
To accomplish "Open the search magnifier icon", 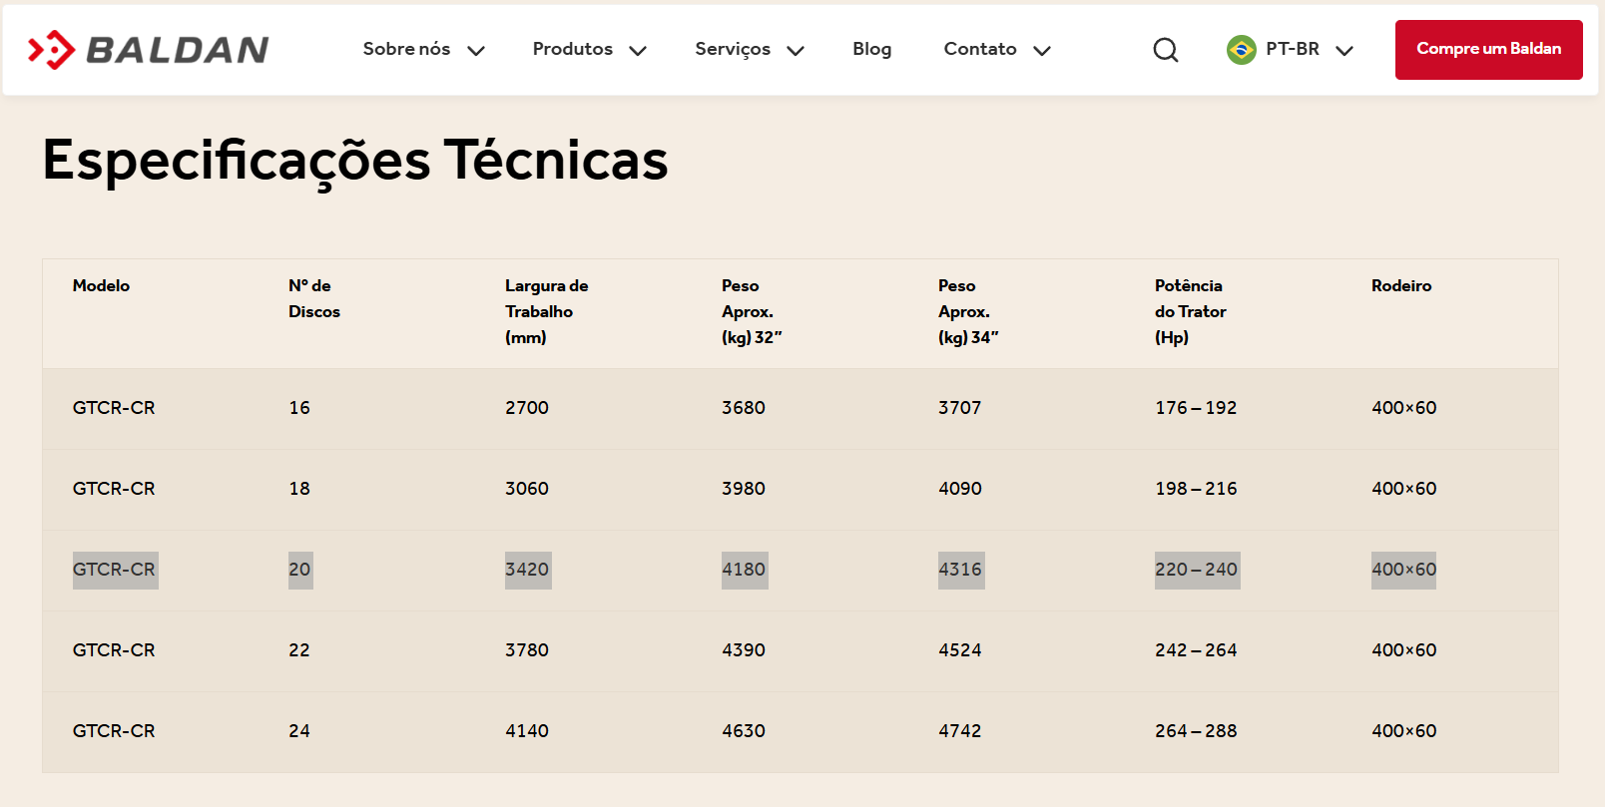I will [1165, 50].
